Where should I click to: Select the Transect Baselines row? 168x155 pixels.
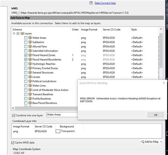[43, 94]
